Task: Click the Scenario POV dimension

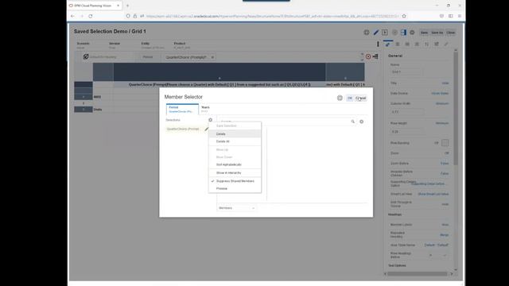Action: (83, 45)
